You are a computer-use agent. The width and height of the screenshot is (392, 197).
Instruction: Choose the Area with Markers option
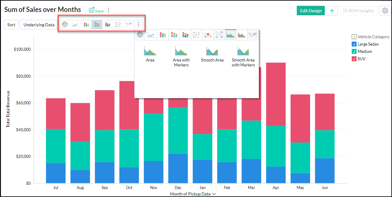point(181,56)
